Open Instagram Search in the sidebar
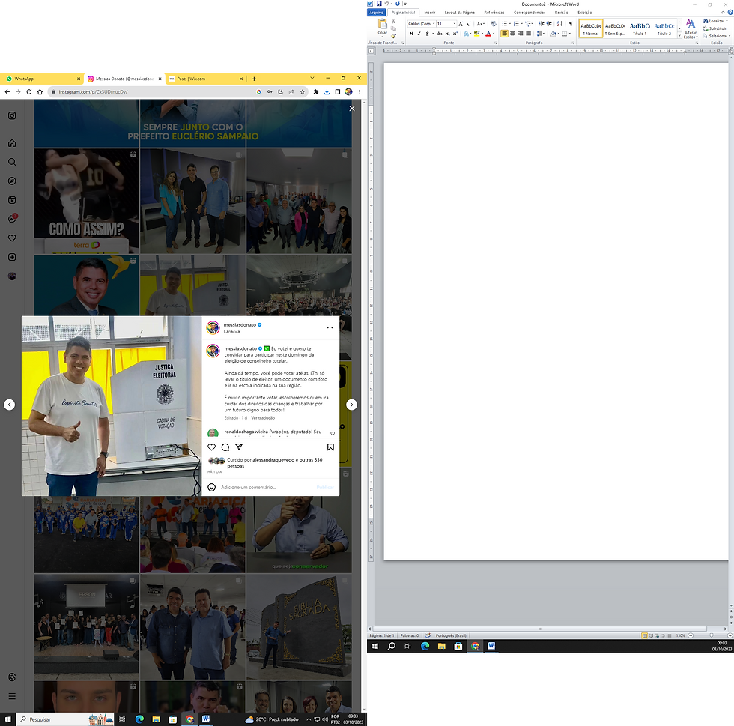734x726 pixels. [12, 162]
